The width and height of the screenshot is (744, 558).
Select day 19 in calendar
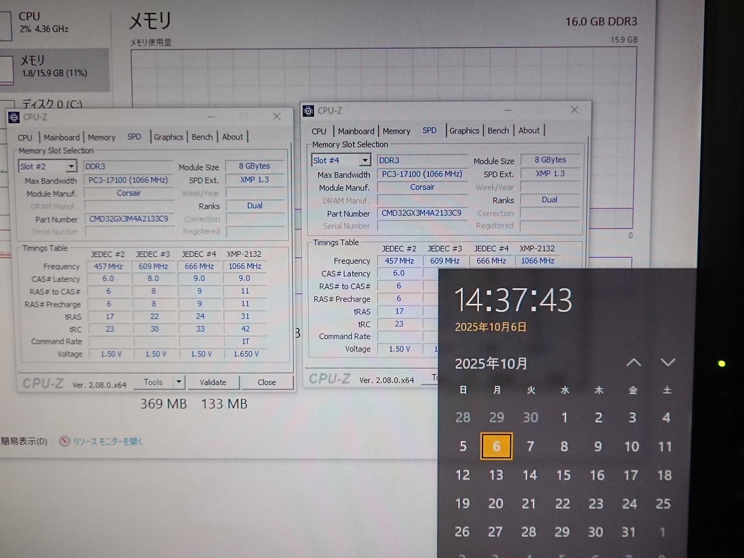click(463, 503)
